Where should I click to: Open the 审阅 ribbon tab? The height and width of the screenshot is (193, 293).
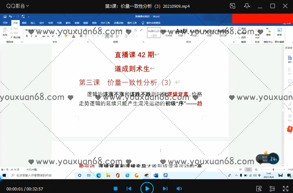click(x=77, y=23)
